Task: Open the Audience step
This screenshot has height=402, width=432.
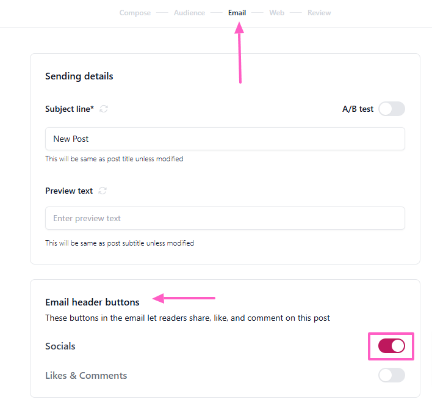Action: pos(189,13)
